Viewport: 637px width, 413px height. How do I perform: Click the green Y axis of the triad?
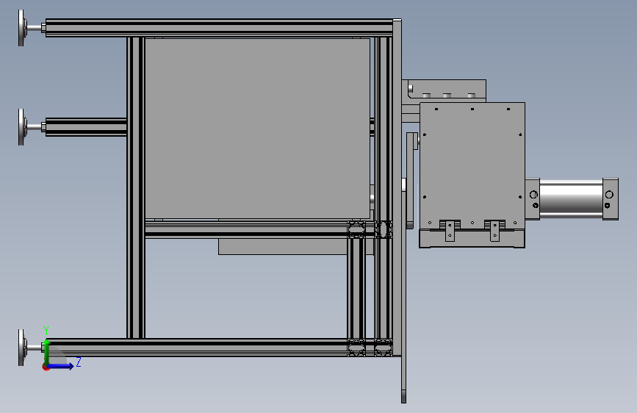click(x=46, y=351)
